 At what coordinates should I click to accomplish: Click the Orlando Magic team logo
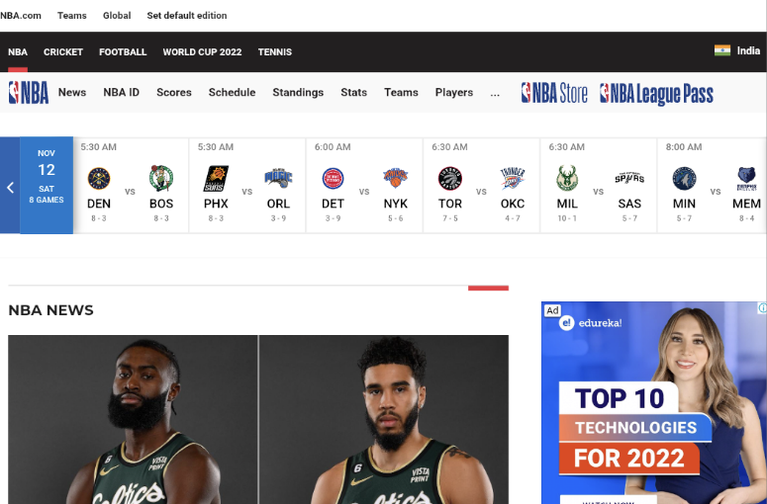click(x=278, y=179)
